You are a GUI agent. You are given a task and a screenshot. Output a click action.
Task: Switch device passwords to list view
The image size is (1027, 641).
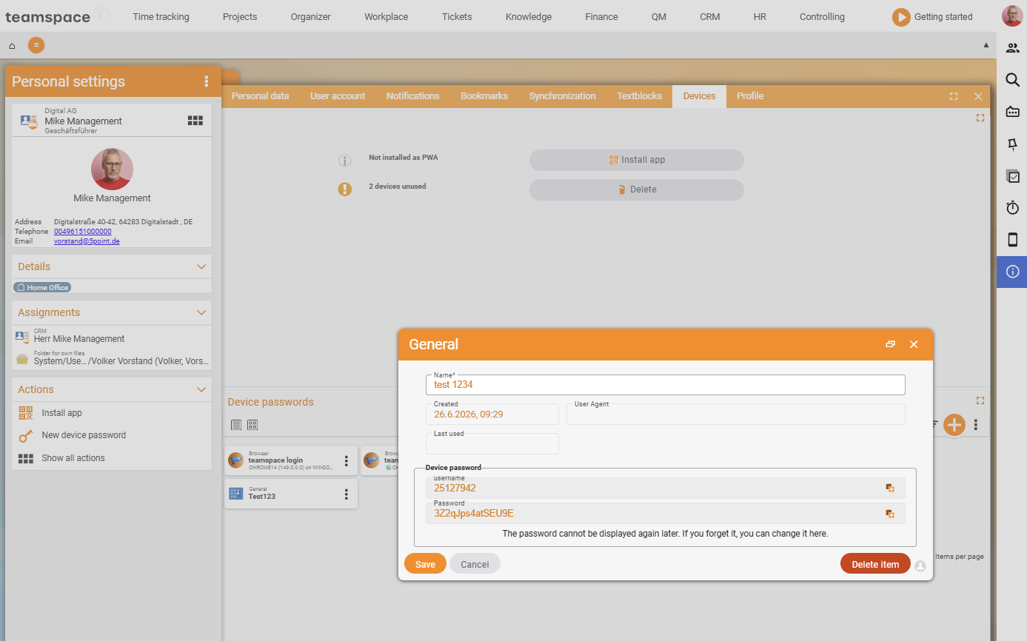(x=236, y=425)
